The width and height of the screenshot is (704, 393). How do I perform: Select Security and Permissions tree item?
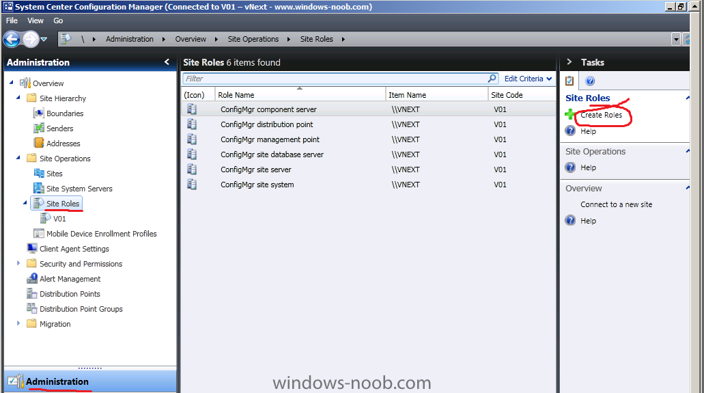tap(81, 264)
